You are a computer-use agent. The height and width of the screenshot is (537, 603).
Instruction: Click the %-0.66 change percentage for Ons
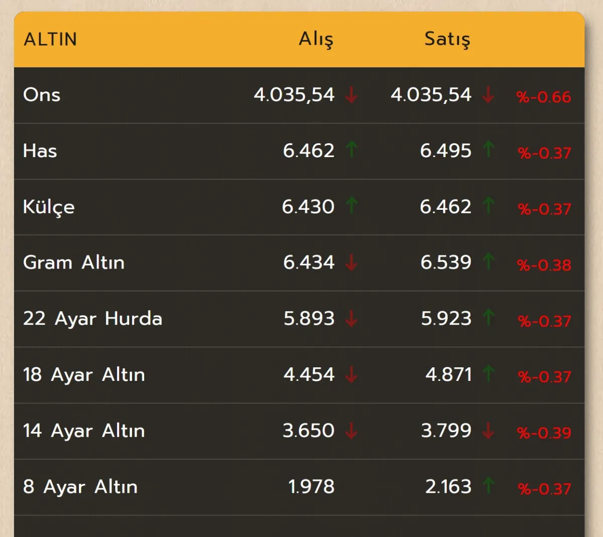(x=544, y=97)
